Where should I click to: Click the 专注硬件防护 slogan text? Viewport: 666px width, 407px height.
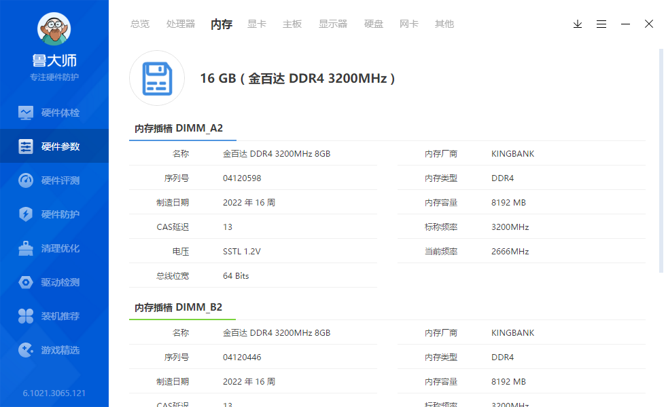pos(54,77)
